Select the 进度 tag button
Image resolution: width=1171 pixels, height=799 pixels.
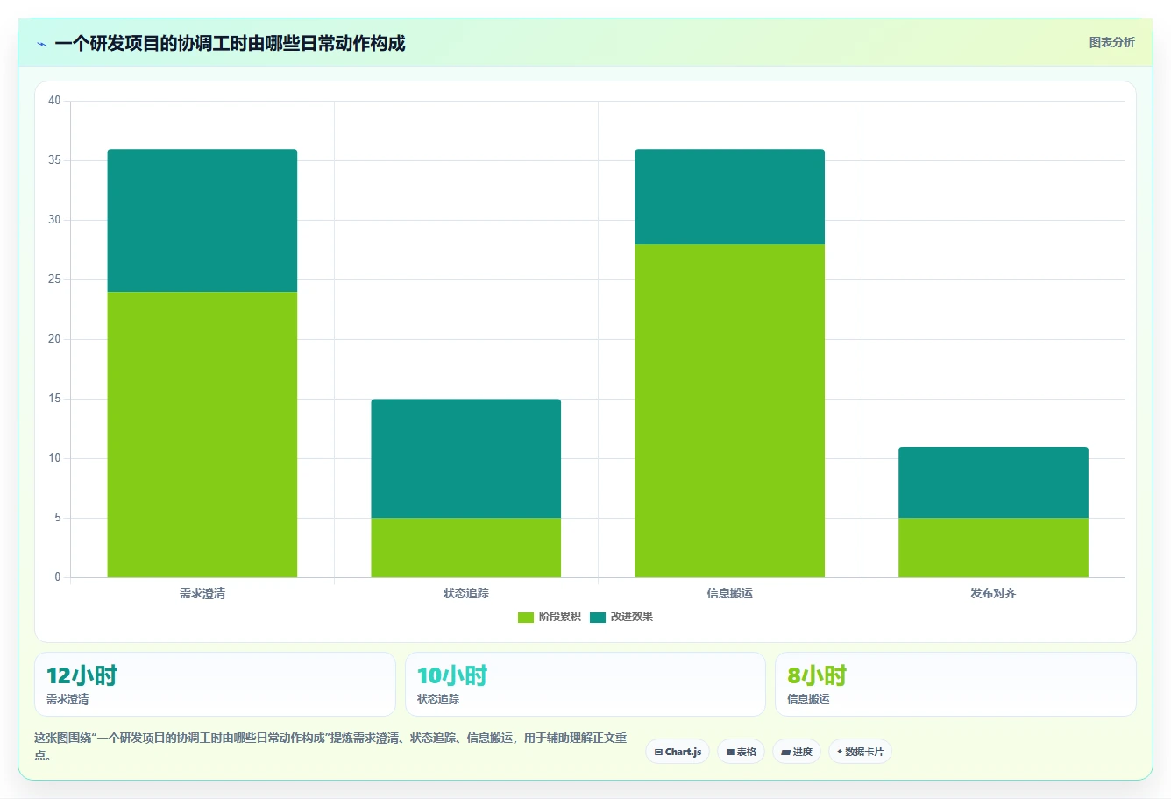click(x=796, y=752)
